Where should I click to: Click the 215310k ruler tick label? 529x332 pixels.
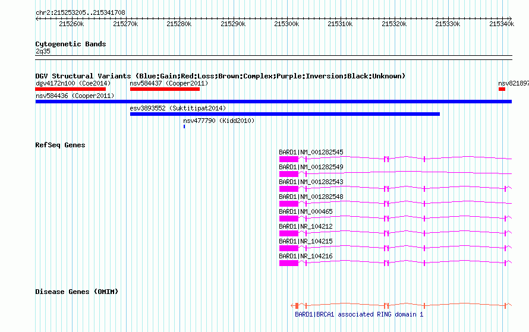[341, 24]
